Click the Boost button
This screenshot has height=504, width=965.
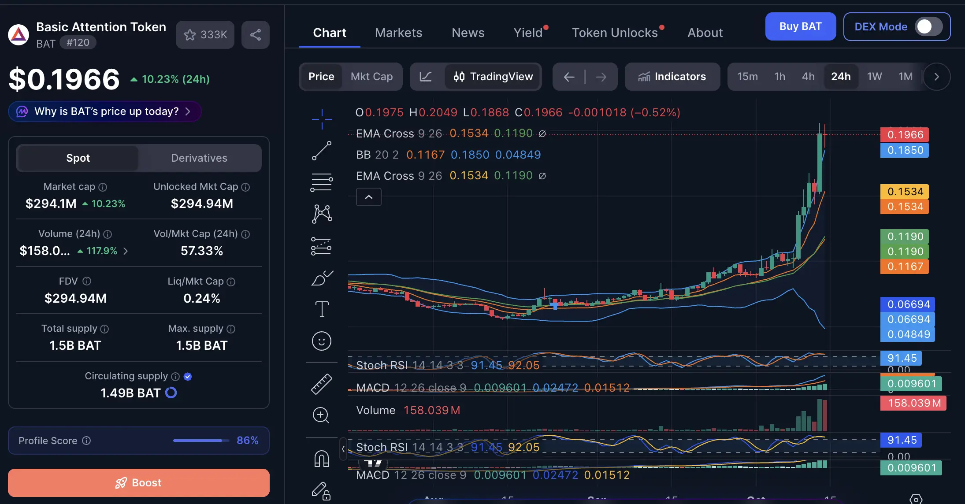(x=139, y=483)
